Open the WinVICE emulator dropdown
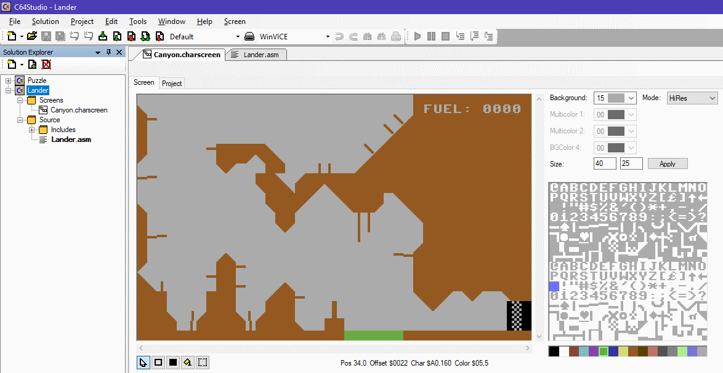 point(328,37)
